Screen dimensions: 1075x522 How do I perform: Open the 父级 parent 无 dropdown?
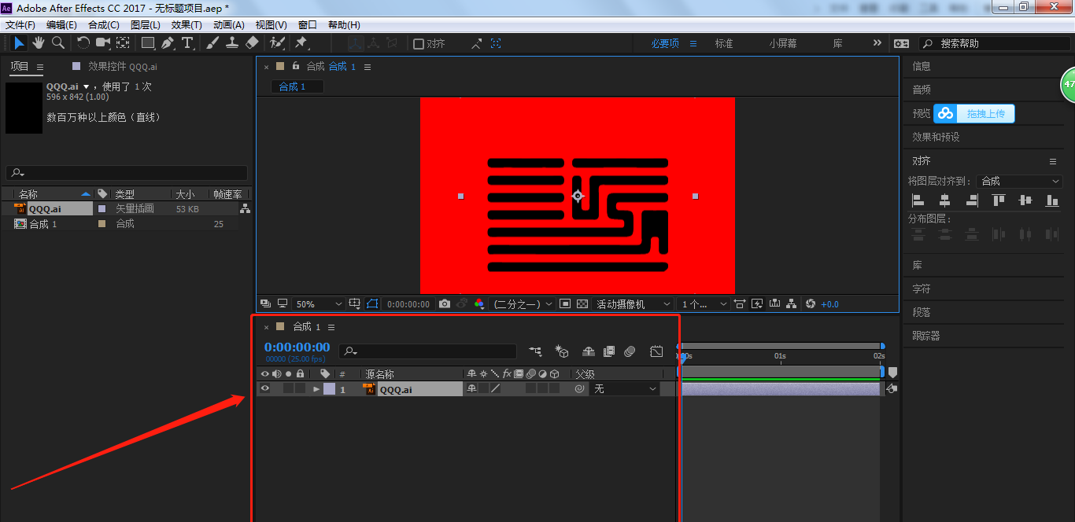pos(625,388)
